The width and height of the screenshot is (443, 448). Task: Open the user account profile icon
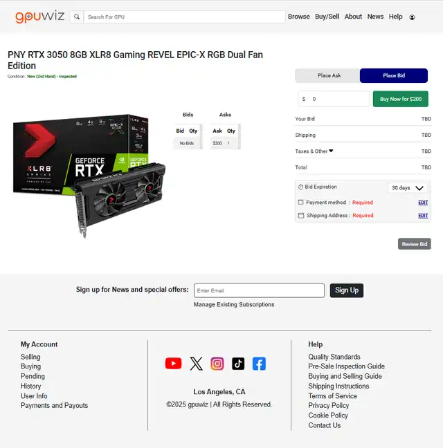[412, 17]
